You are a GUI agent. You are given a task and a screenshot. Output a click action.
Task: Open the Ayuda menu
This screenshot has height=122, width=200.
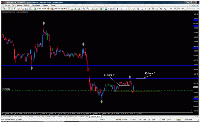coord(53,5)
